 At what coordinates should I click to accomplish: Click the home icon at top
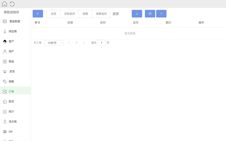pos(4,4)
